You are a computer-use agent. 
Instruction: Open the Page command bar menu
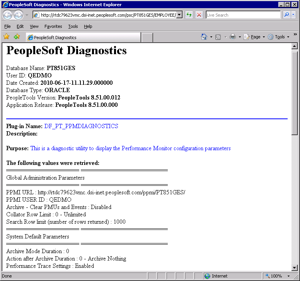click(254, 37)
